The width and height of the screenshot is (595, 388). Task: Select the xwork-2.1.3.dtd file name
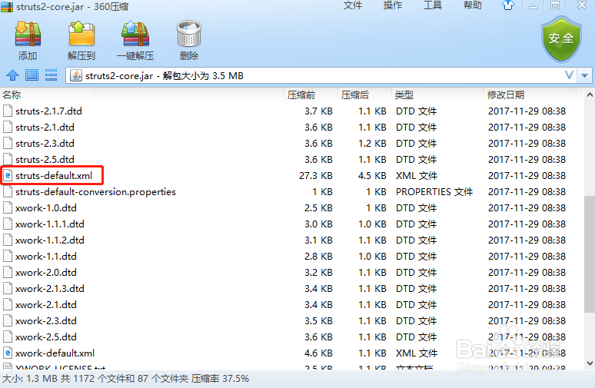pyautogui.click(x=50, y=289)
